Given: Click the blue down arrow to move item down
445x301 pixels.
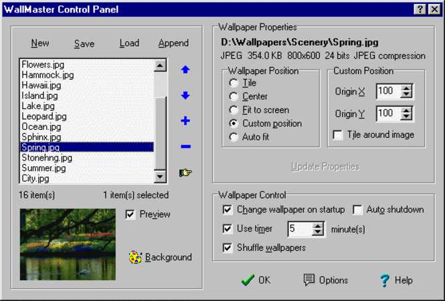Looking at the screenshot, I should coord(185,96).
